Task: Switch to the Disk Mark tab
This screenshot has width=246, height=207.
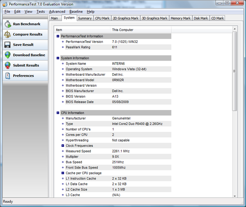Action: (201, 18)
